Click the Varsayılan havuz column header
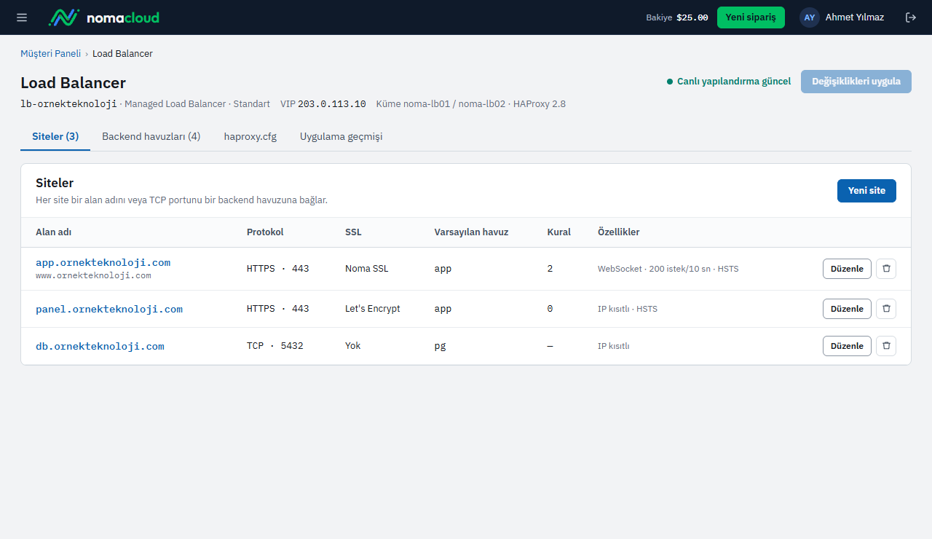 click(x=471, y=232)
